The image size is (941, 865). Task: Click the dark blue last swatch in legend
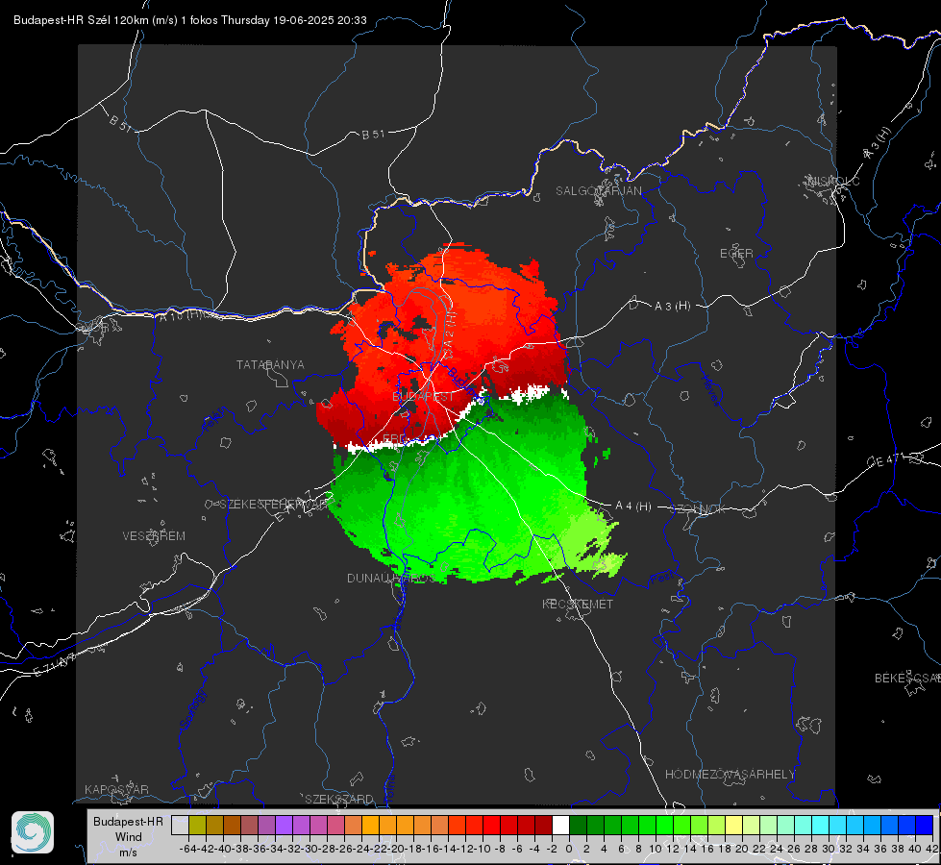[x=925, y=825]
